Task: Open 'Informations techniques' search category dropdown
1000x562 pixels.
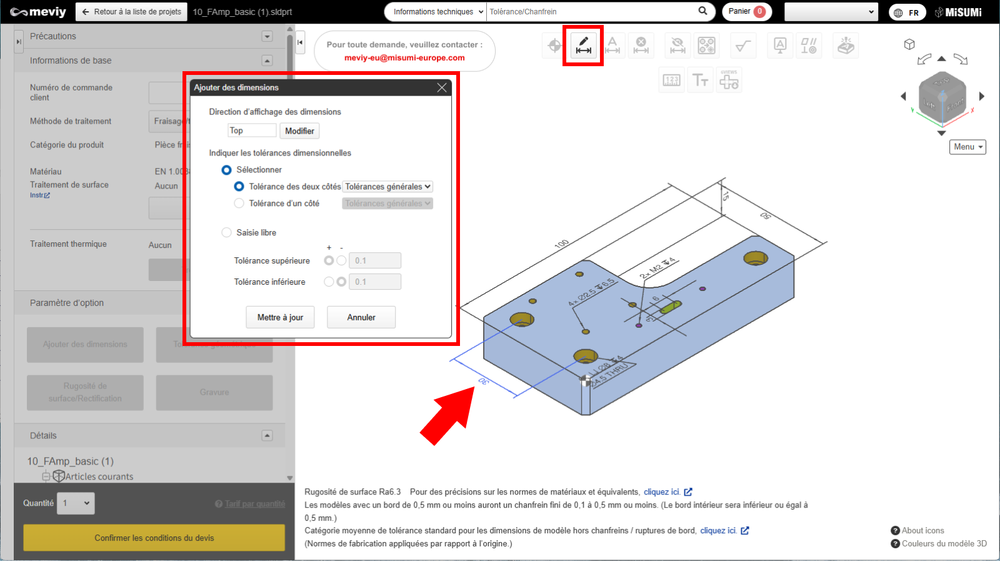Action: (x=436, y=12)
